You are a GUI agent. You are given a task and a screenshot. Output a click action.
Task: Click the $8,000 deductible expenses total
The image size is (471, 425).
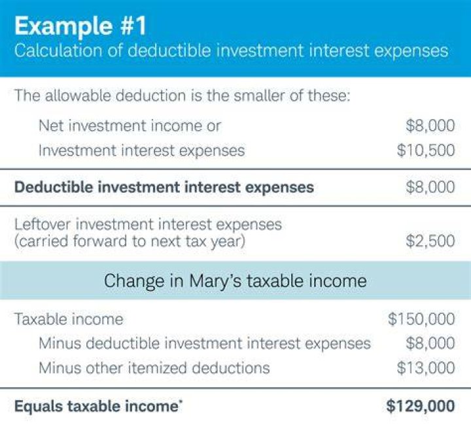click(430, 187)
